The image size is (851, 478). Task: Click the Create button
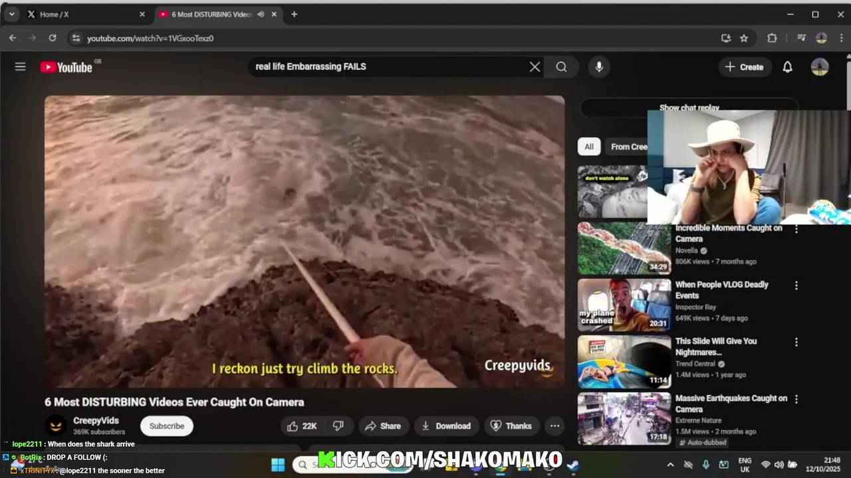[x=745, y=66]
